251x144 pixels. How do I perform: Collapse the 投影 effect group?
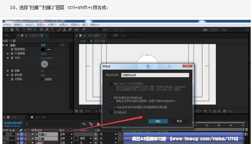[4, 45]
